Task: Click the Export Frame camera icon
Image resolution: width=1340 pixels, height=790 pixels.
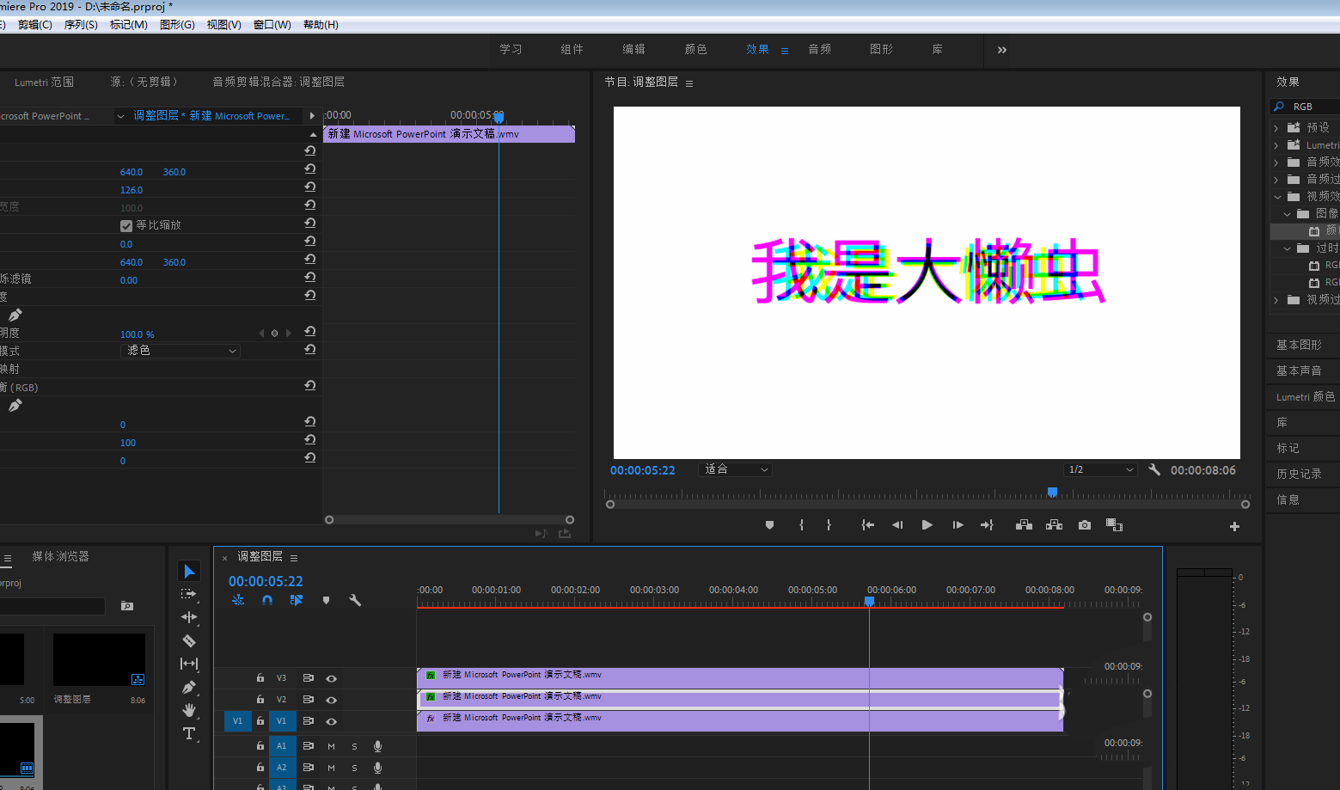Action: (x=1085, y=525)
